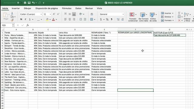Click the Name Box showing F23
Image resolution: width=194 pixels, height=109 pixels.
click(x=7, y=25)
